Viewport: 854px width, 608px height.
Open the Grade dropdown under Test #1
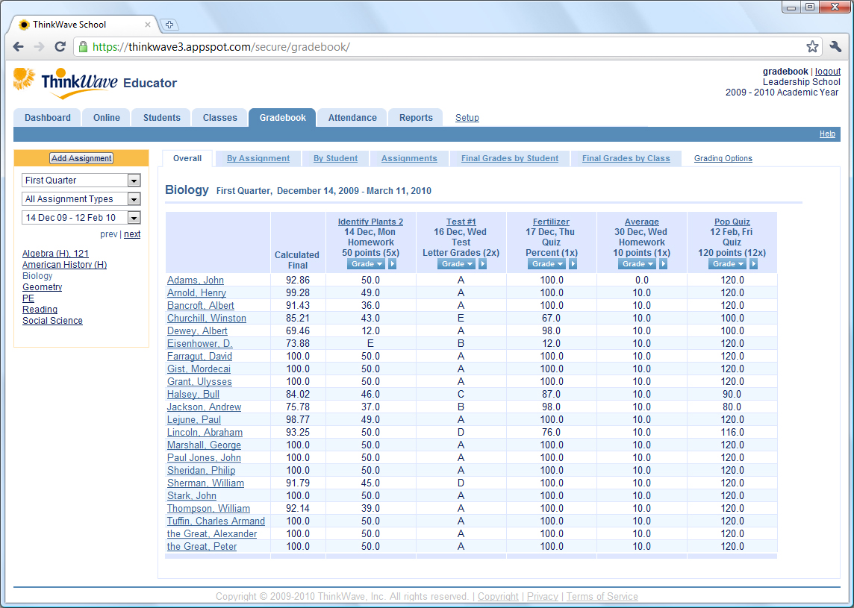pyautogui.click(x=455, y=264)
